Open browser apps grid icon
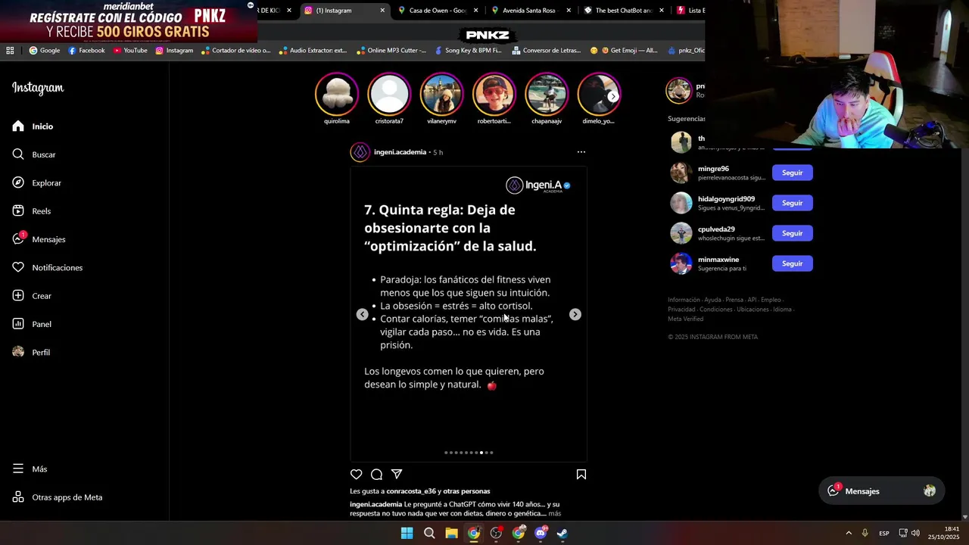 10,51
